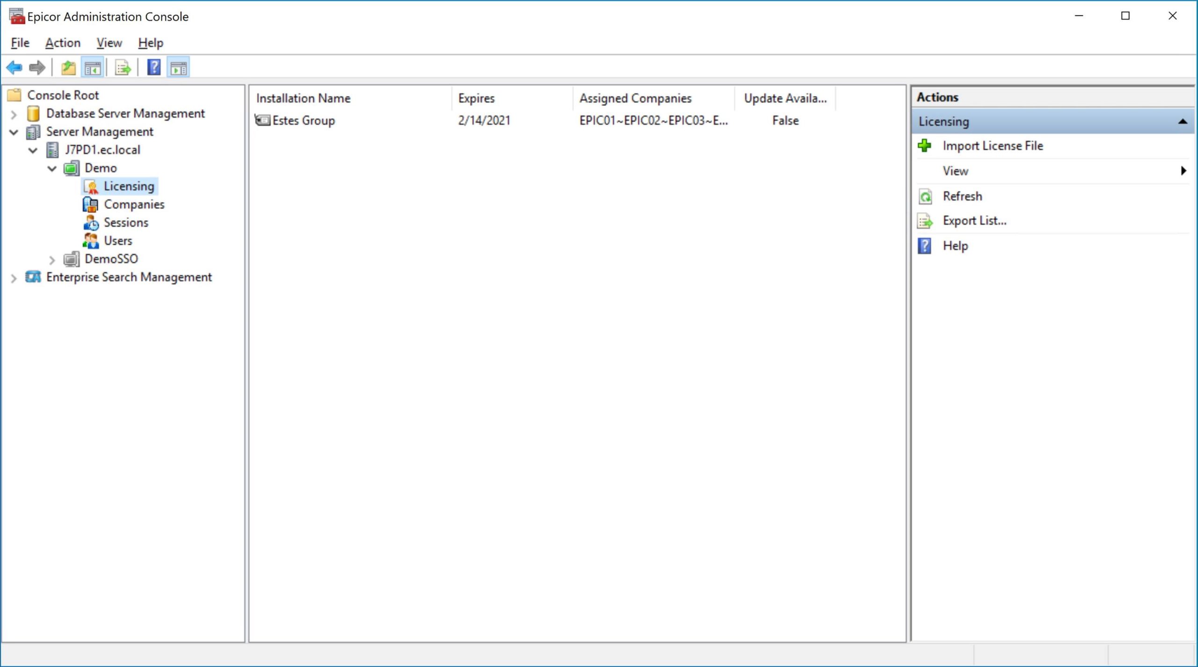Select the Console Root label
The width and height of the screenshot is (1198, 667).
point(63,95)
